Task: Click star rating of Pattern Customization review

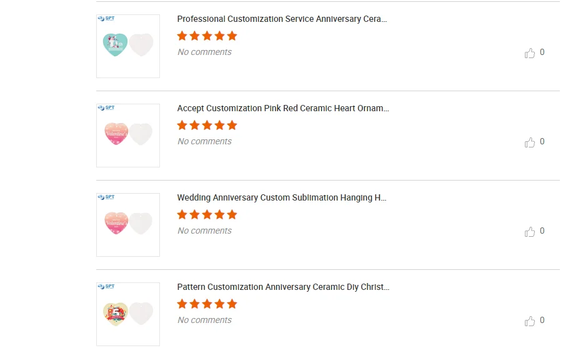Action: click(x=207, y=304)
